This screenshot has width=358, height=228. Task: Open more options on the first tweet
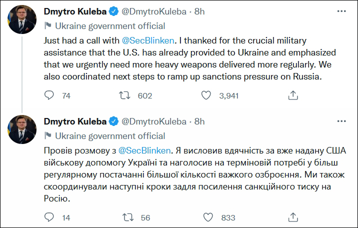341,10
